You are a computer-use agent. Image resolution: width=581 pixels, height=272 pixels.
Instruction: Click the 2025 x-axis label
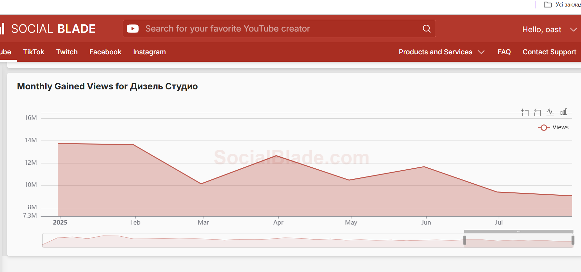coord(60,222)
